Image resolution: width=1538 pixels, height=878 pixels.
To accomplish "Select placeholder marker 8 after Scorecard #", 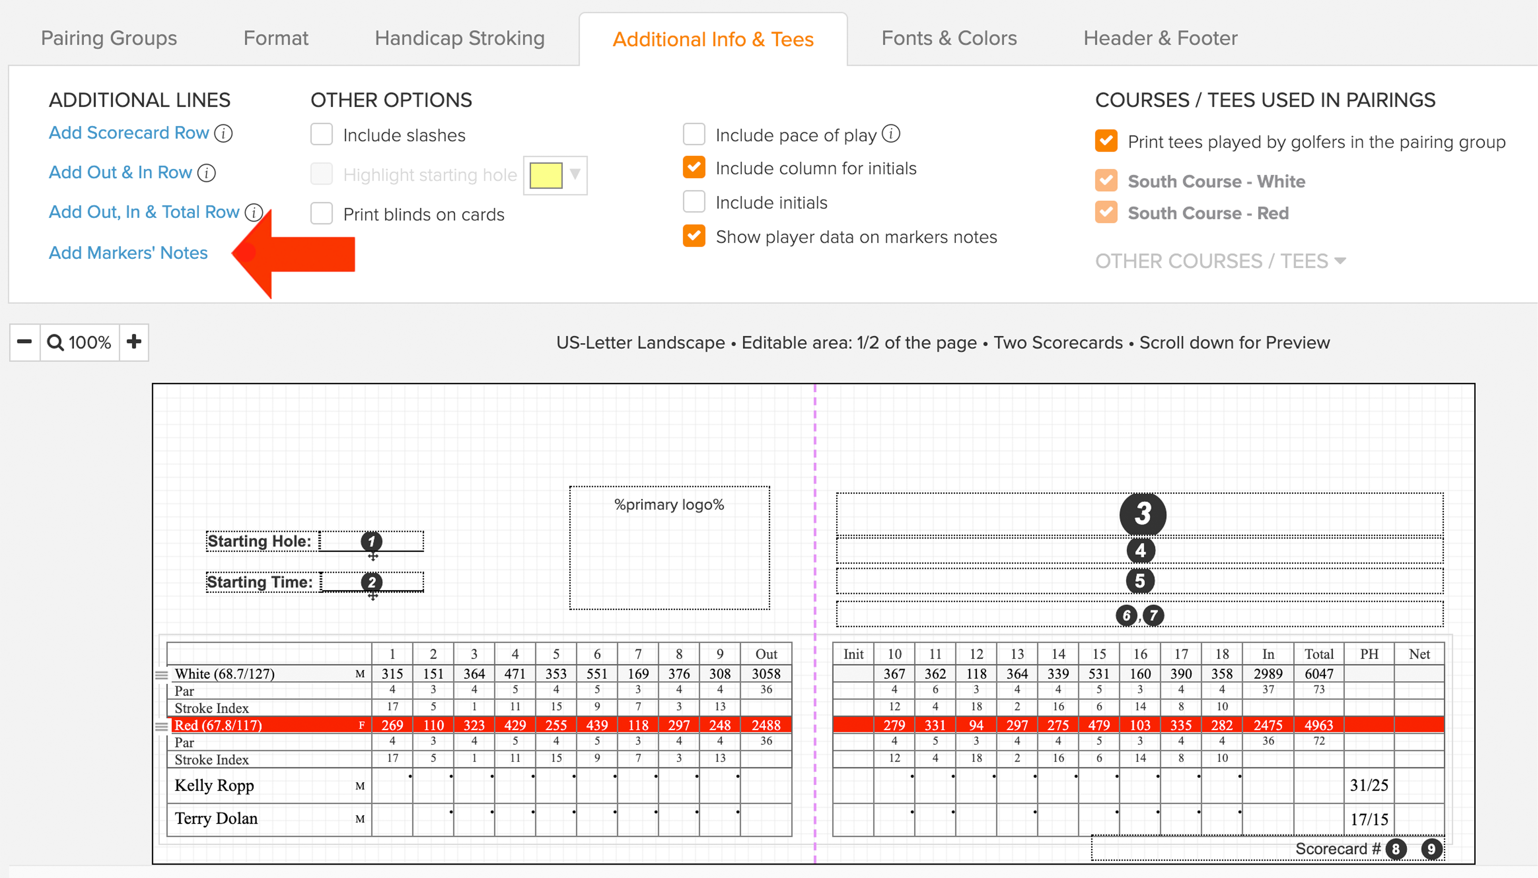I will (x=1396, y=849).
